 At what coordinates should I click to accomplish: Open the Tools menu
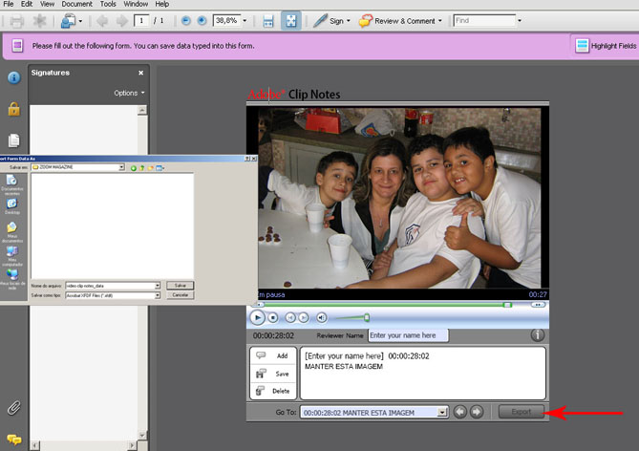pos(108,5)
